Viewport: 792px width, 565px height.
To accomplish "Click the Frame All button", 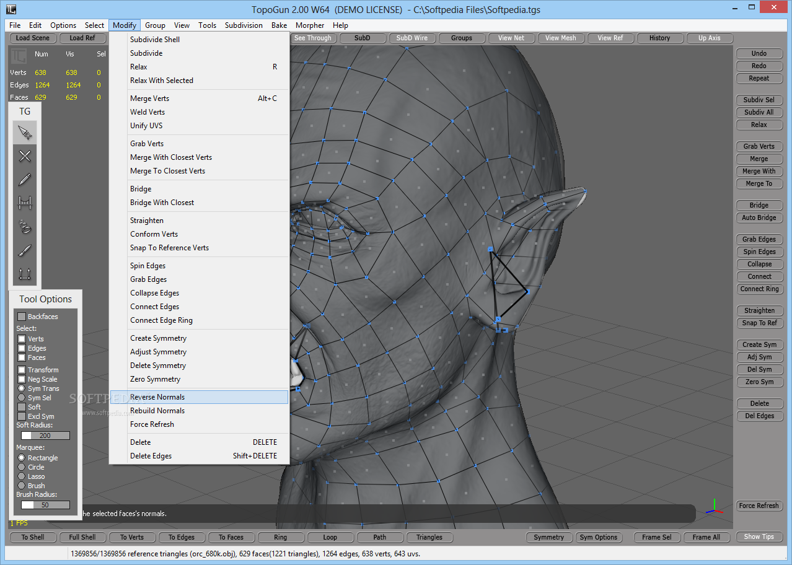I will click(706, 537).
